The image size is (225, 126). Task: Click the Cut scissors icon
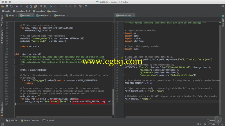click(26, 6)
